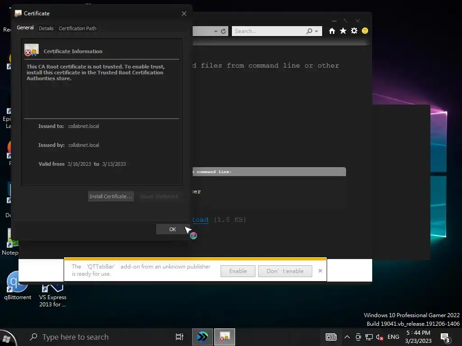Open the Certification Path tab

tap(78, 28)
